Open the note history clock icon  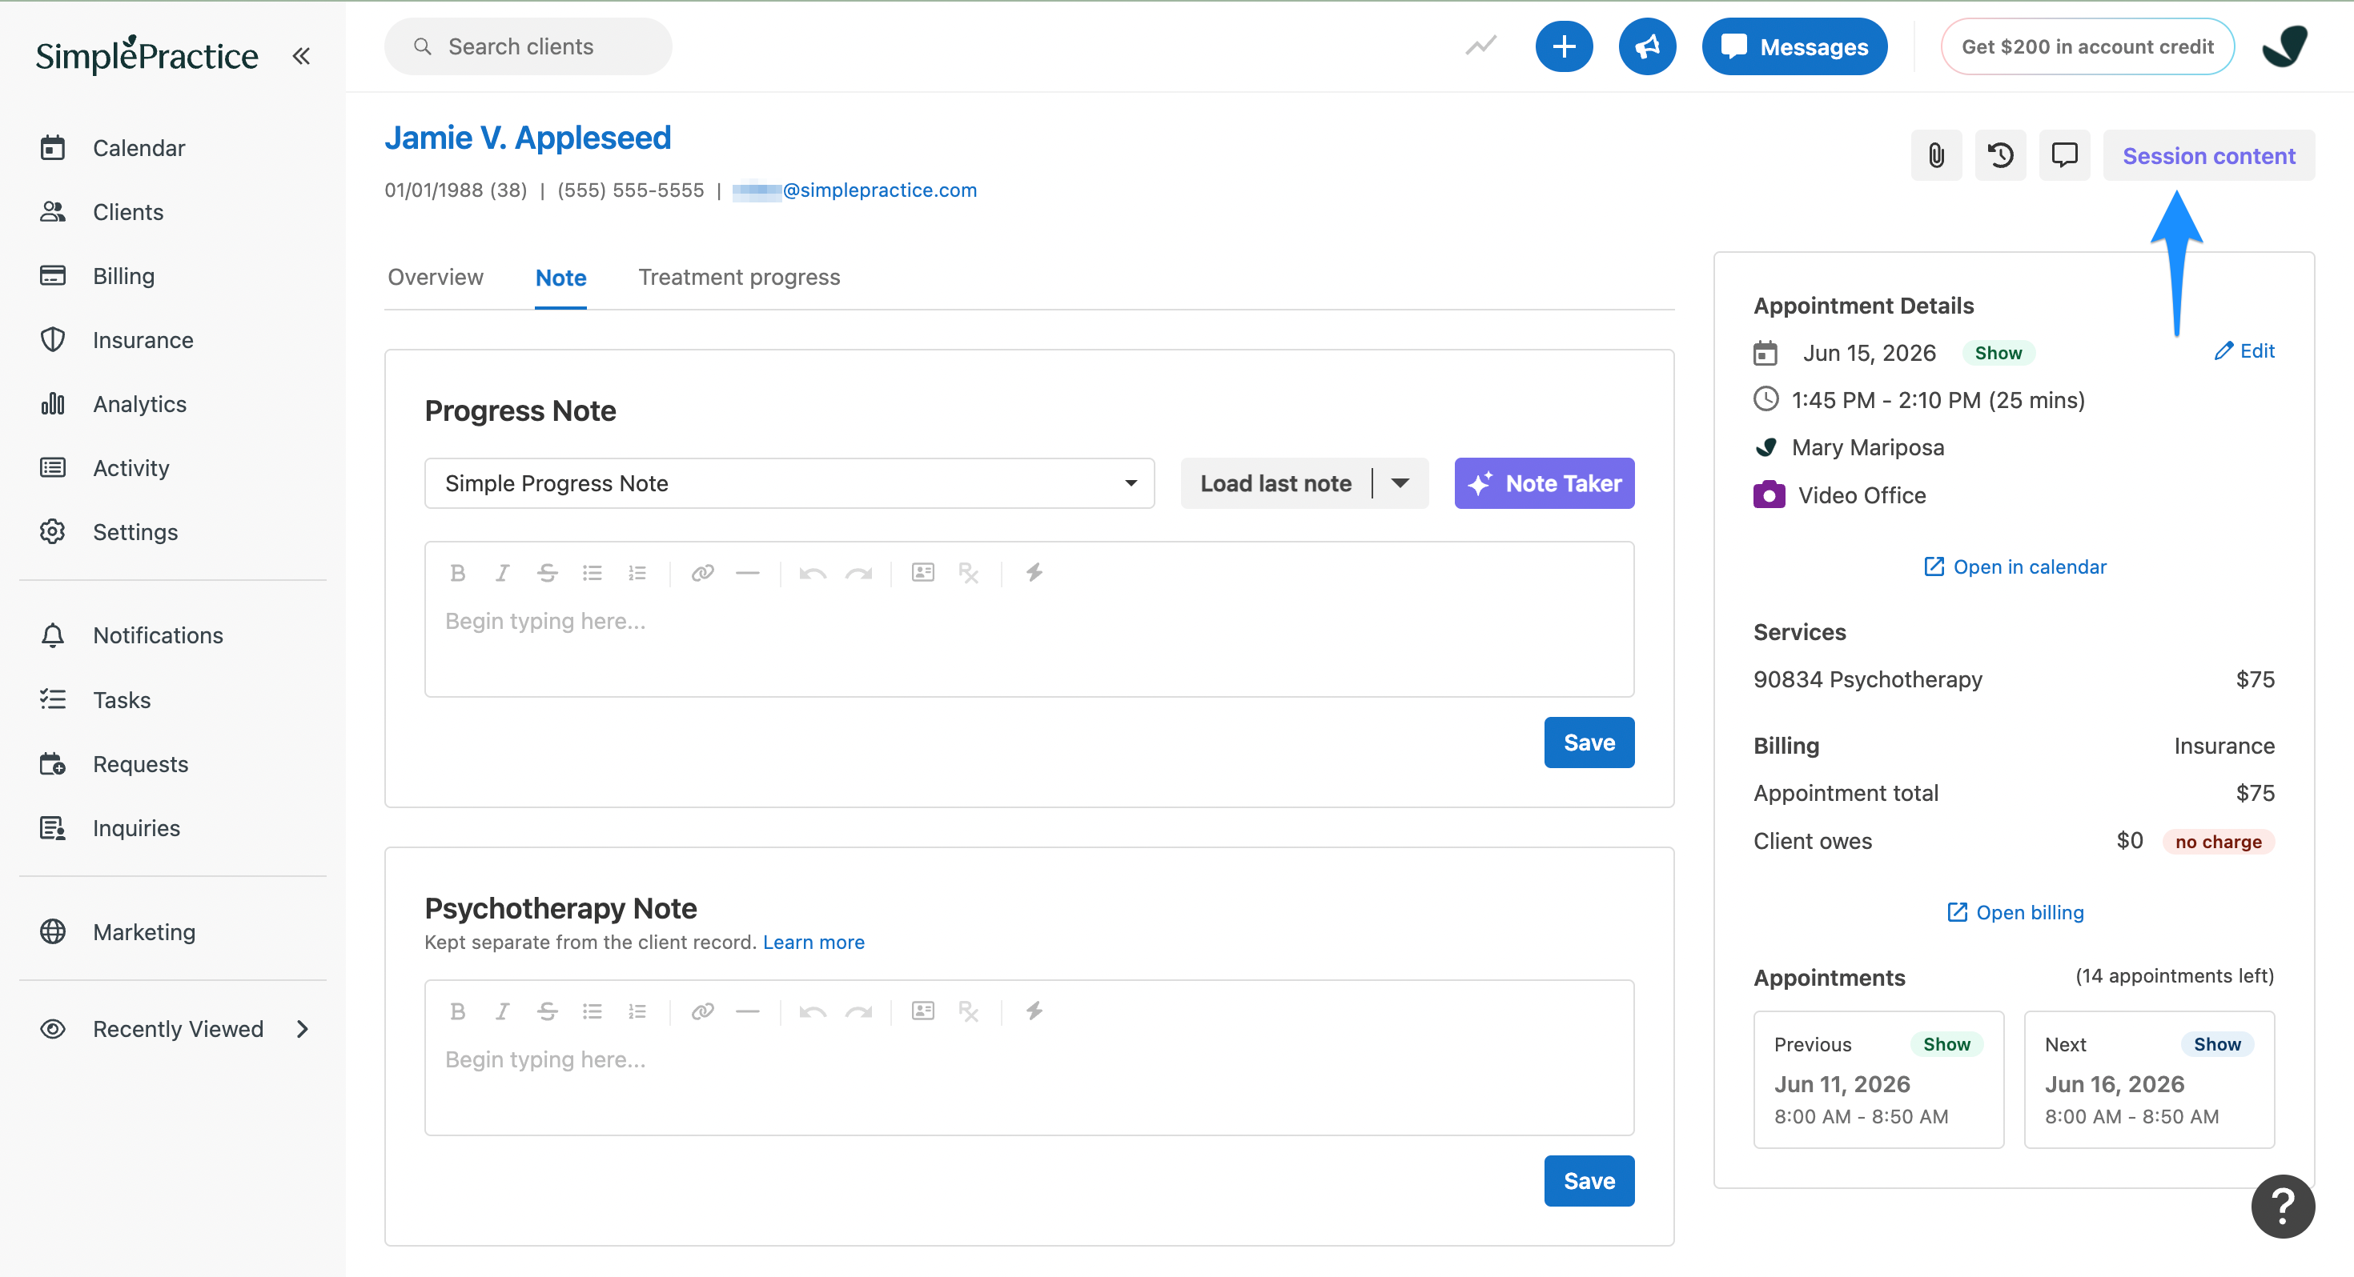pos(2000,155)
